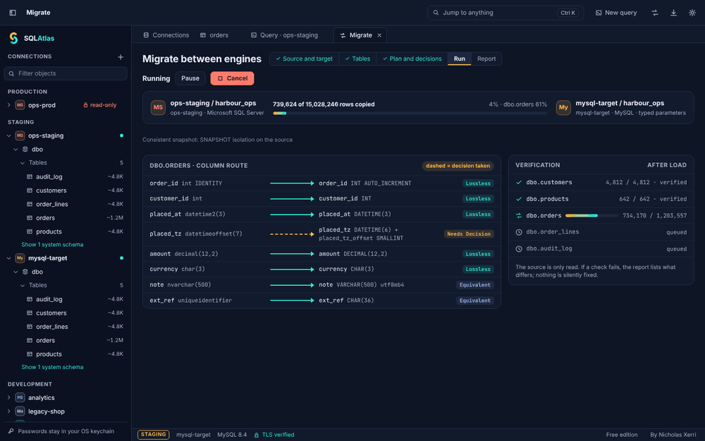The width and height of the screenshot is (705, 441).
Task: Pause the running migration
Action: pos(190,78)
